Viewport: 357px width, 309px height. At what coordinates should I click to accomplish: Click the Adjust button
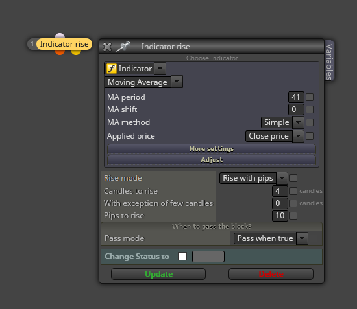coord(212,160)
